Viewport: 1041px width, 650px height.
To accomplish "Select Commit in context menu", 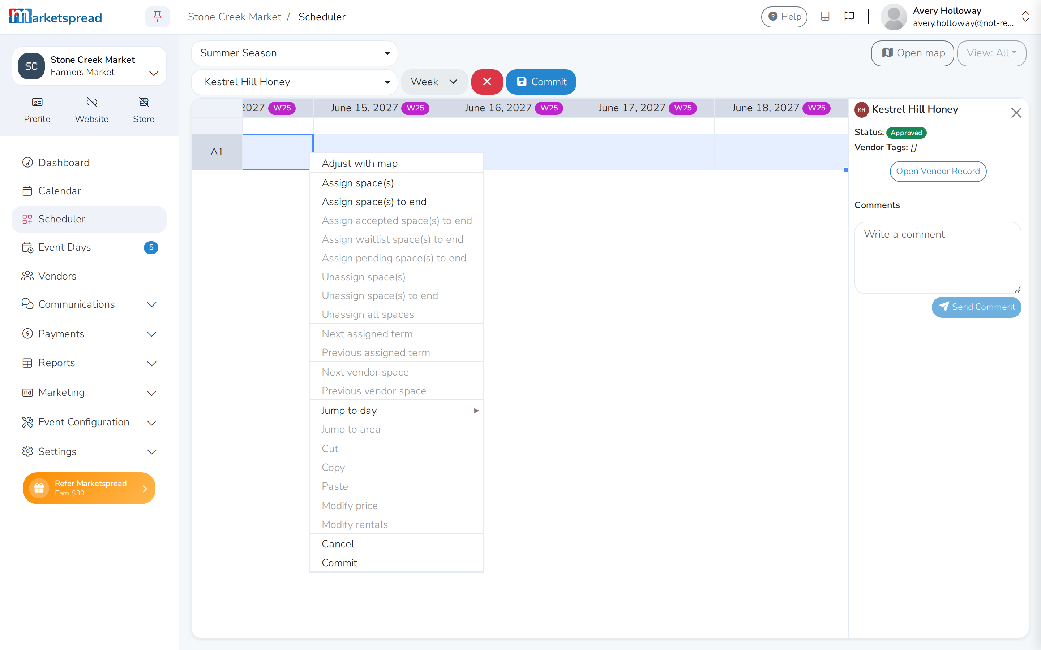I will pyautogui.click(x=396, y=563).
